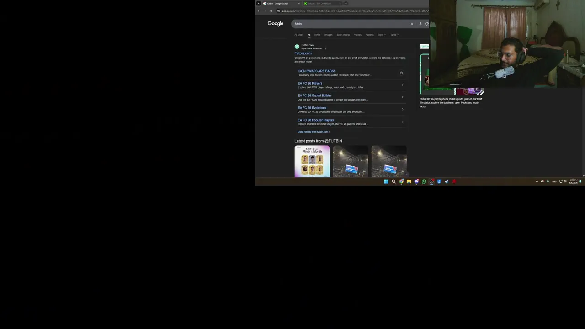
Task: Open File Explorer from the taskbar
Action: [409, 181]
